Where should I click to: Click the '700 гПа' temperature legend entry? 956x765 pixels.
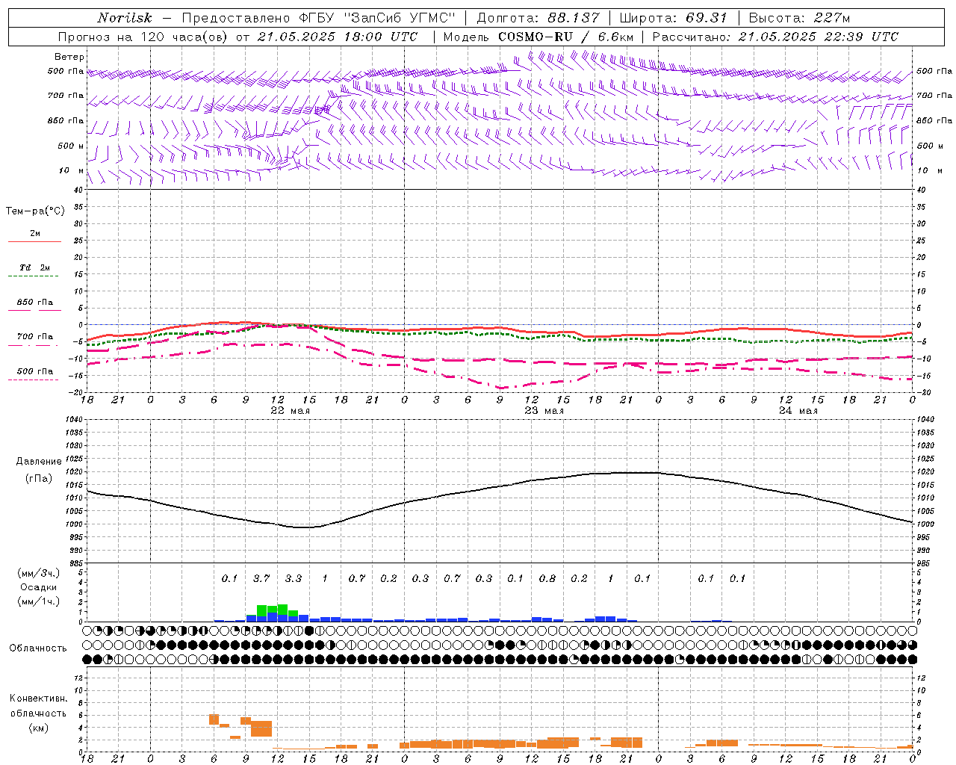(x=35, y=337)
